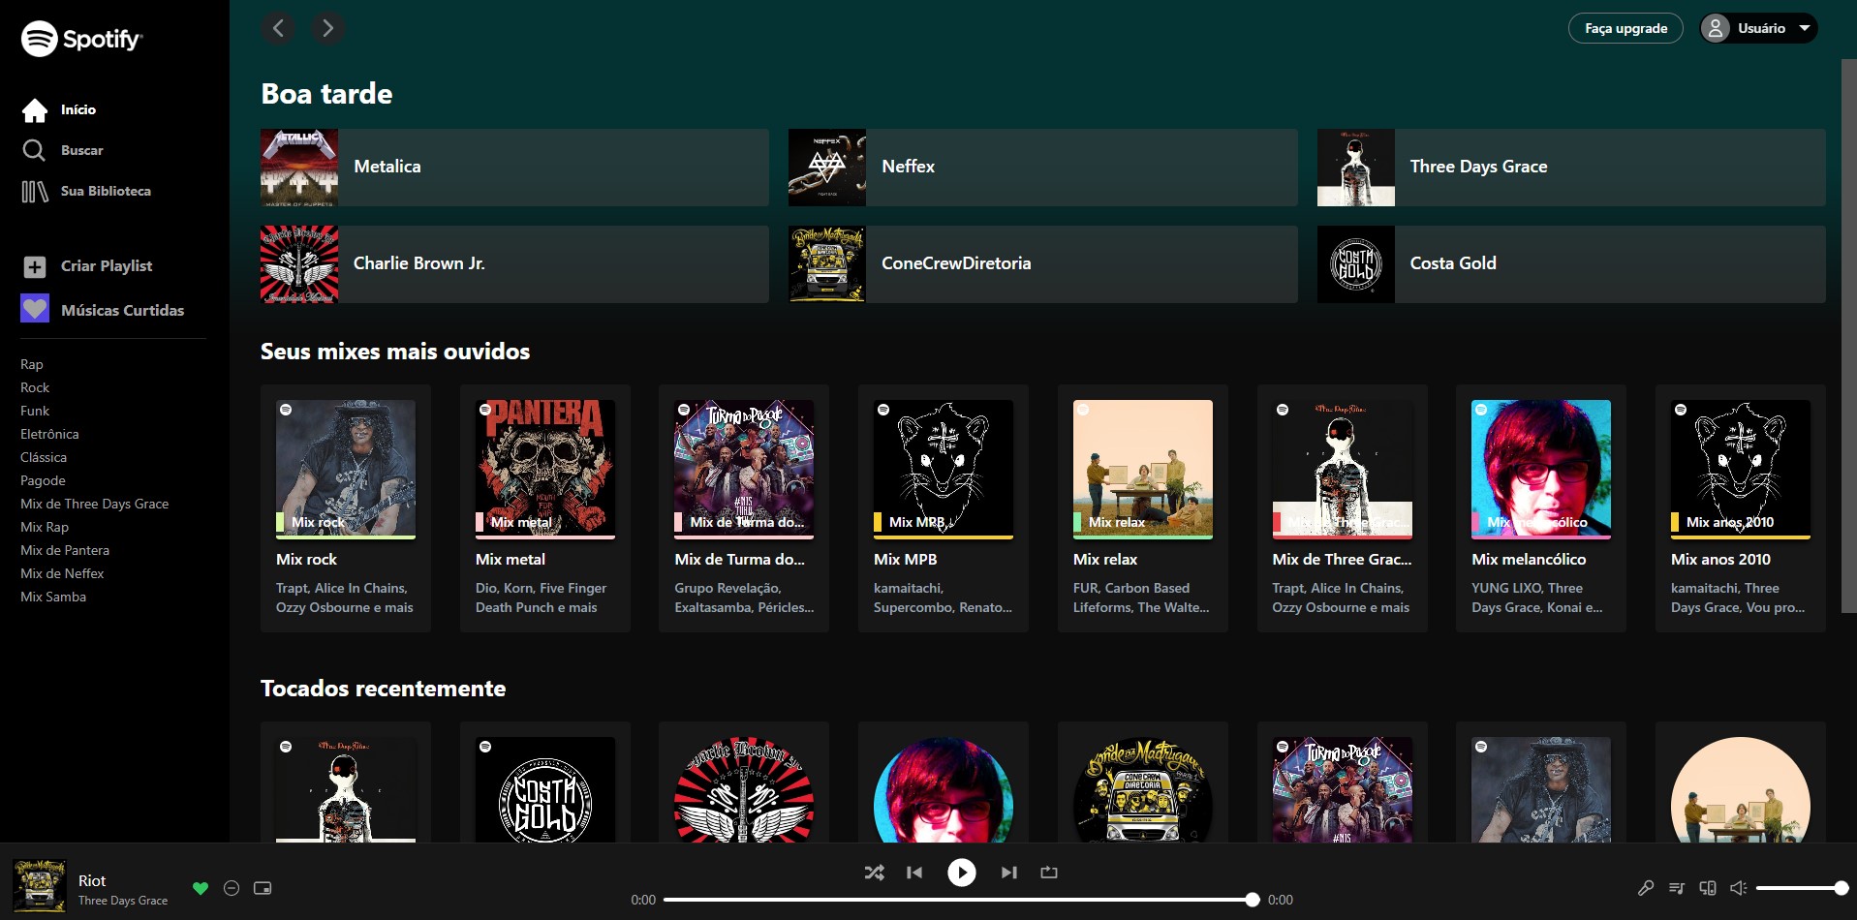The image size is (1857, 920).
Task: Toggle picture-in-picture mini player icon
Action: [263, 888]
